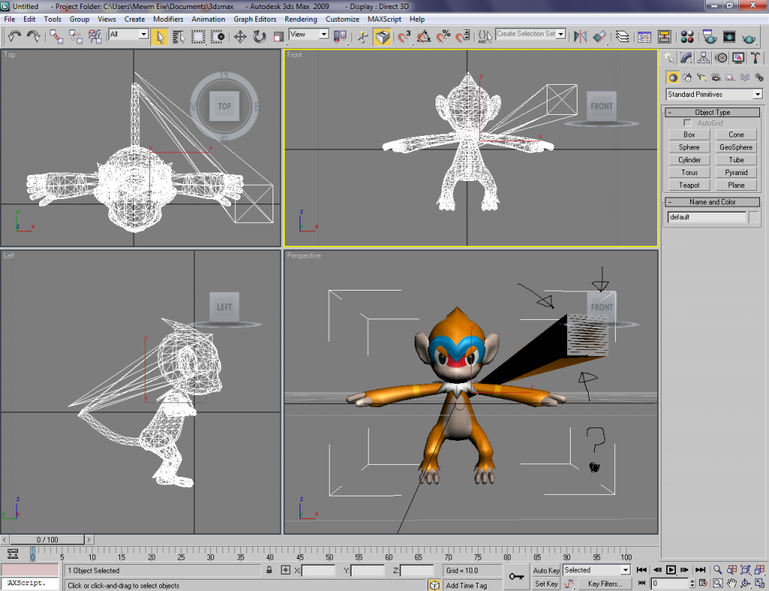Select the Pan View hand tool

[731, 583]
